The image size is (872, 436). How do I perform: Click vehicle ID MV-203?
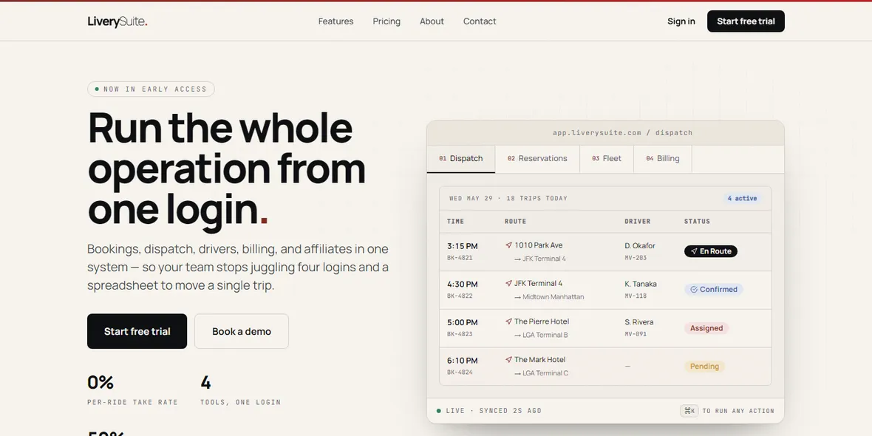[636, 258]
